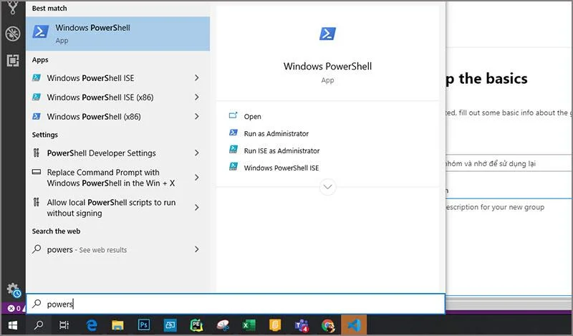
Task: Open VS Code Extensions icon in the activity bar
Action: pos(13,60)
